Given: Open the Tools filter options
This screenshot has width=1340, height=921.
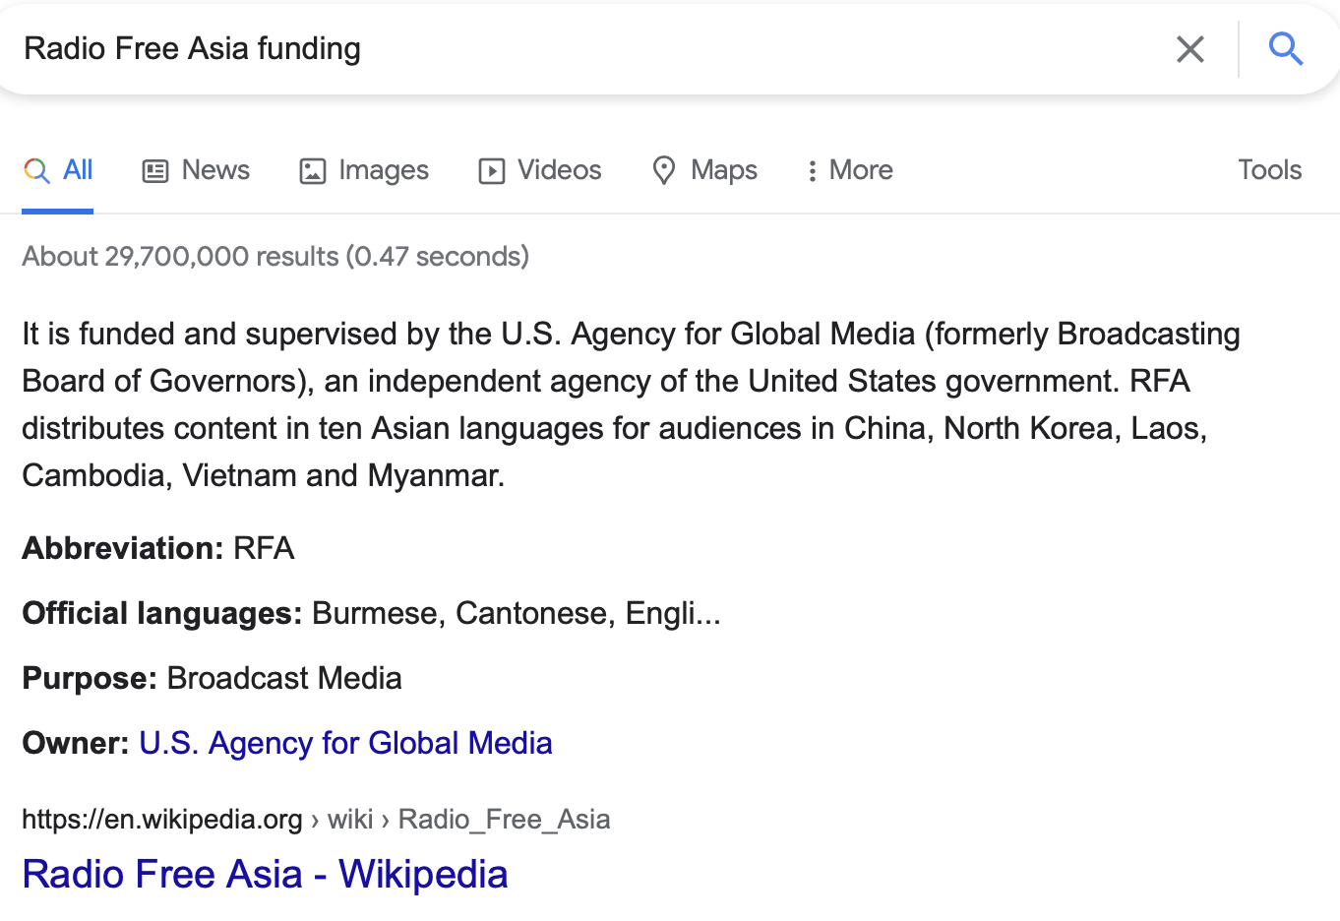Looking at the screenshot, I should coord(1269,170).
